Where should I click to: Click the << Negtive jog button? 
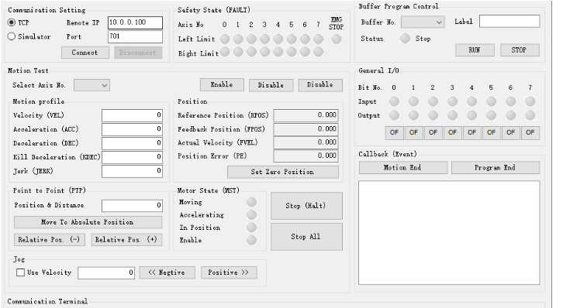[x=167, y=272]
